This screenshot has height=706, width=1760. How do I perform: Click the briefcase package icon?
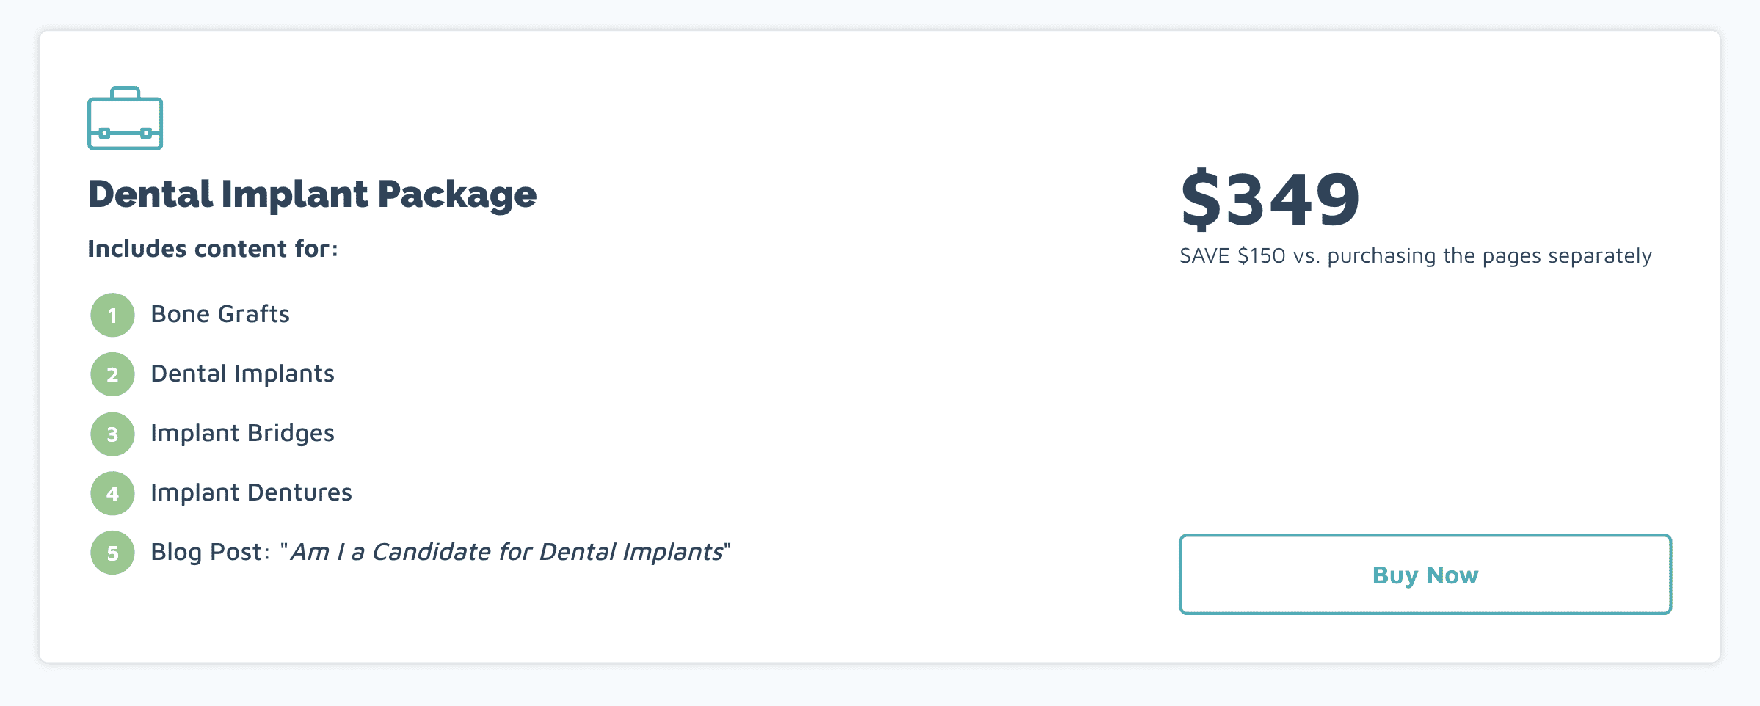point(125,118)
